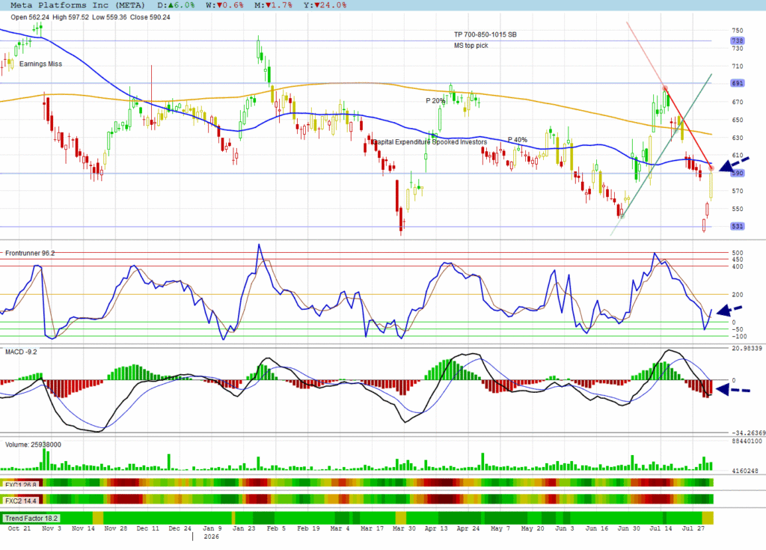
Task: Click the 531 price level tag
Action: pyautogui.click(x=737, y=226)
